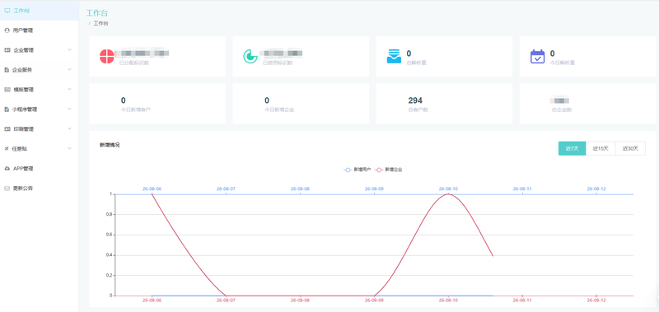
Task: Expand the 小程序管理 submenu chevron
Action: (x=69, y=109)
